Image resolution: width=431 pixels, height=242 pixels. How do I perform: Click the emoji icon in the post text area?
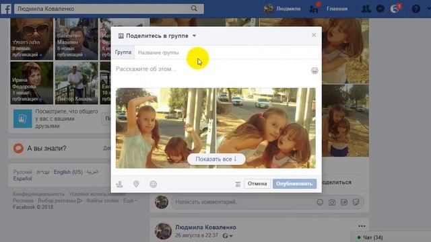[x=314, y=71]
